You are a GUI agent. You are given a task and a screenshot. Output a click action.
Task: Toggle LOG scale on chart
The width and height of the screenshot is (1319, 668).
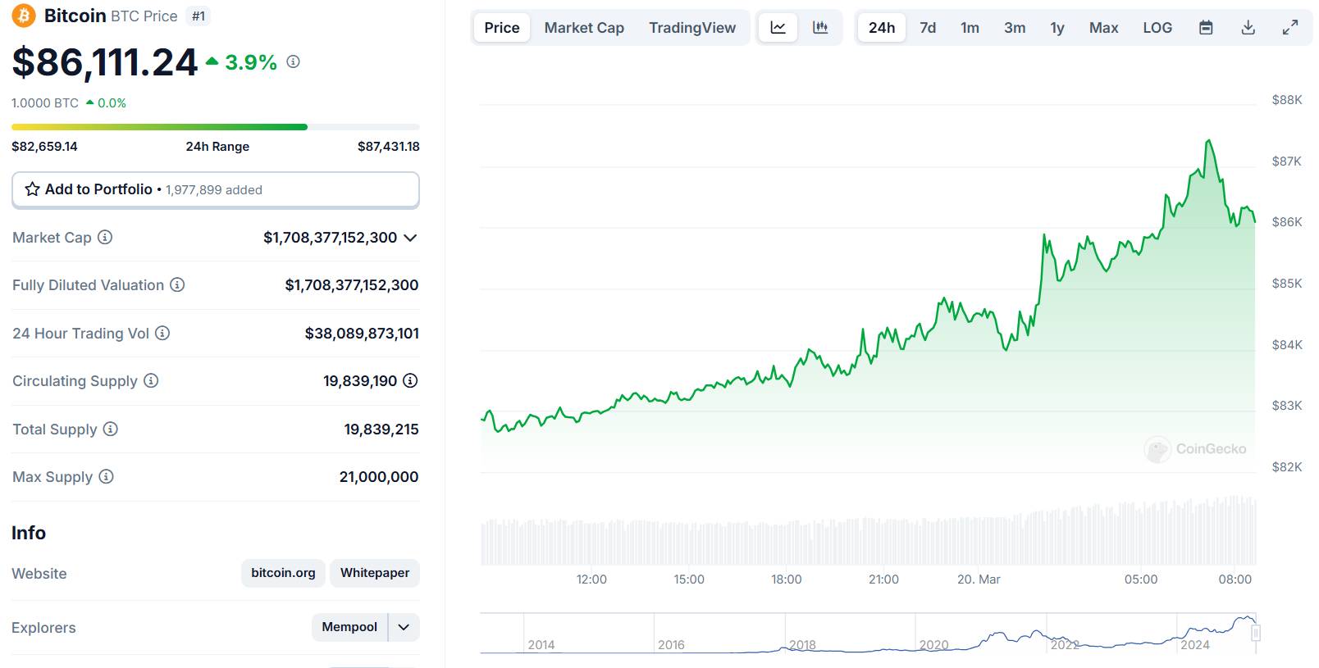coord(1157,28)
